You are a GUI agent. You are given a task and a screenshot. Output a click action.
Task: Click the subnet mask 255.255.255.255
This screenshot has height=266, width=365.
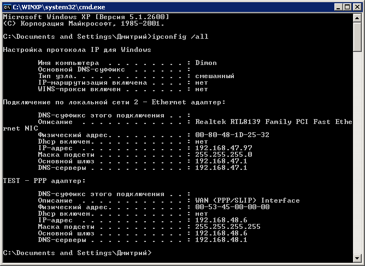point(227,227)
